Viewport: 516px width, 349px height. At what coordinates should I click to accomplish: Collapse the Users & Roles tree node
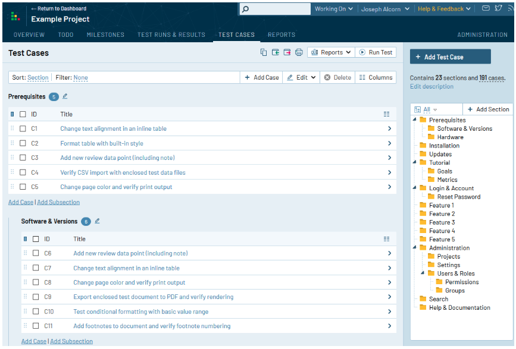click(423, 273)
